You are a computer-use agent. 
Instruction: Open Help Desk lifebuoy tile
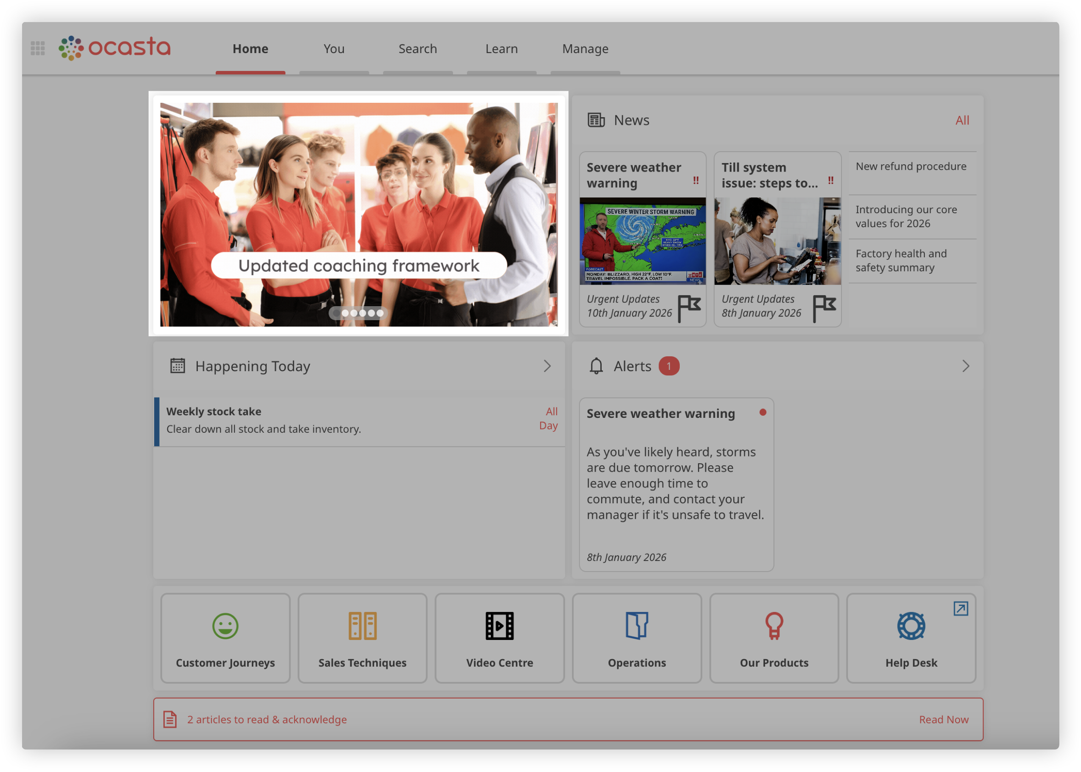[x=911, y=637]
